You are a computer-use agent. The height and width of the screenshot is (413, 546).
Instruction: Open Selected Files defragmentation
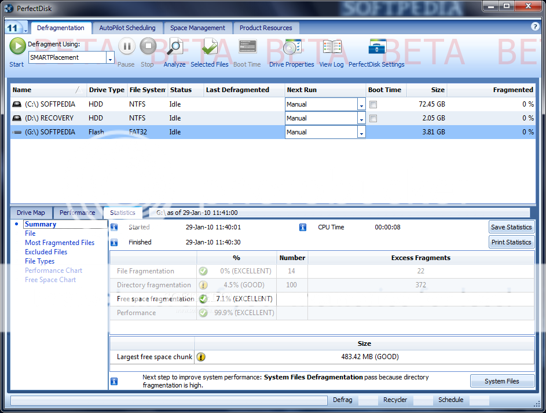click(209, 47)
